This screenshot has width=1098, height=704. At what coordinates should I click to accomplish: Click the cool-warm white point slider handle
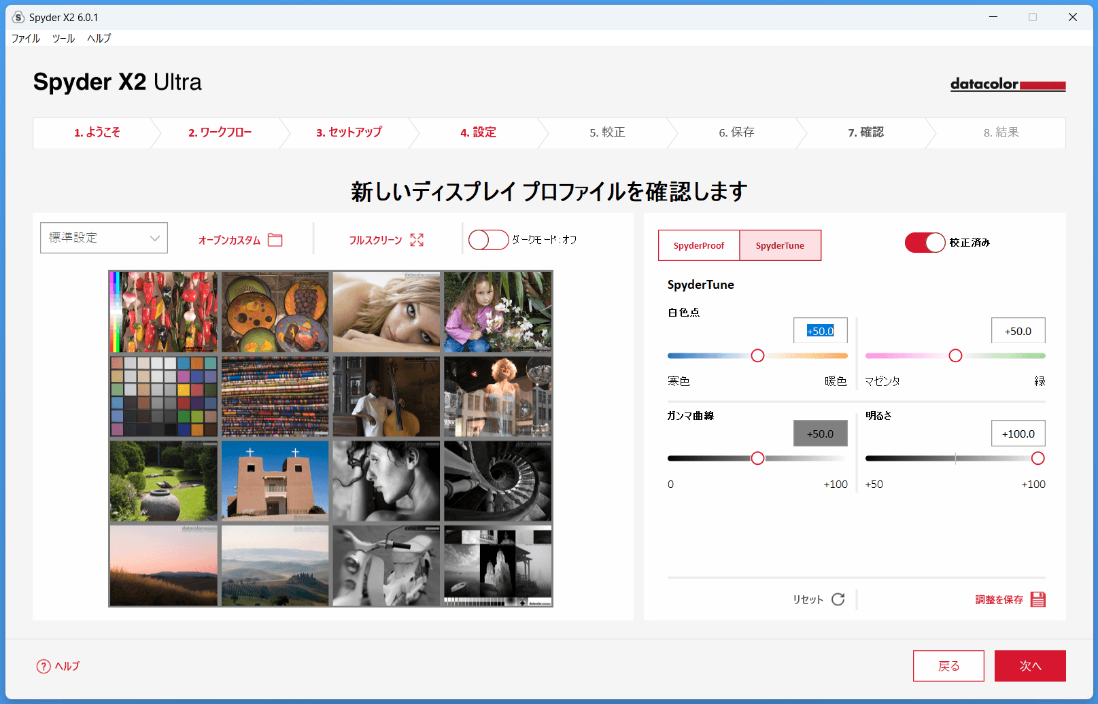click(757, 355)
